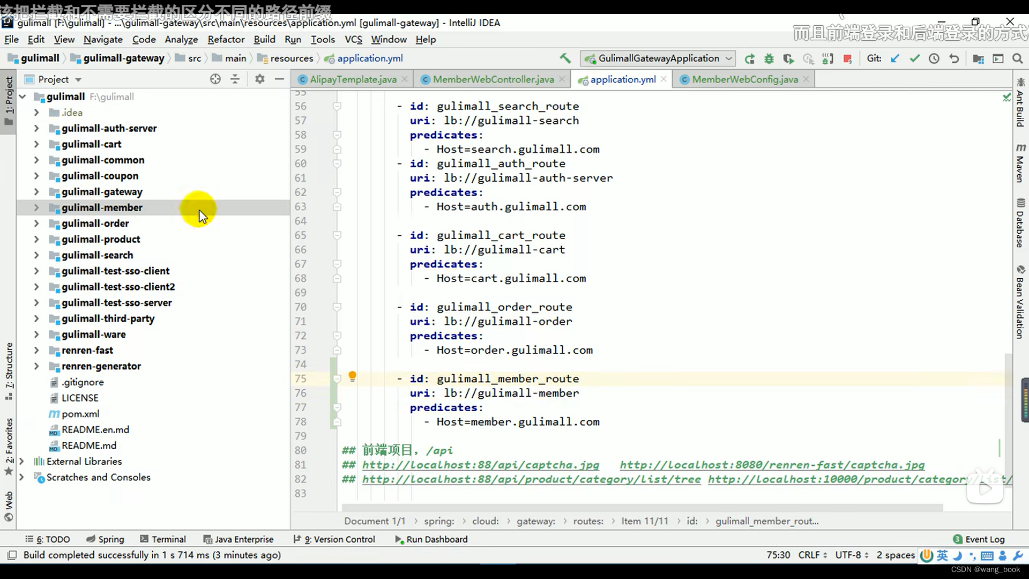Click the routes: breadcrumb below editor

pyautogui.click(x=588, y=521)
